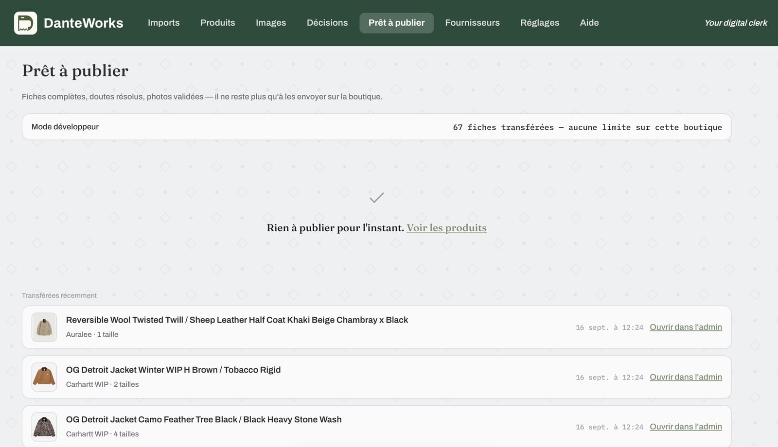Screen dimensions: 778x447
Task: Click the Your digital clerk tagline
Action: tap(736, 23)
